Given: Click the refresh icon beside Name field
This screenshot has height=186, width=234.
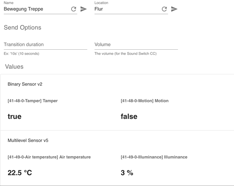Looking at the screenshot, I should click(74, 9).
